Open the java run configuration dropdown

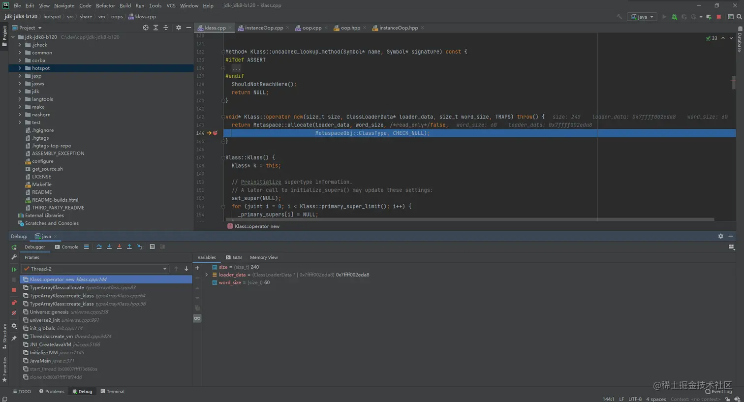642,17
